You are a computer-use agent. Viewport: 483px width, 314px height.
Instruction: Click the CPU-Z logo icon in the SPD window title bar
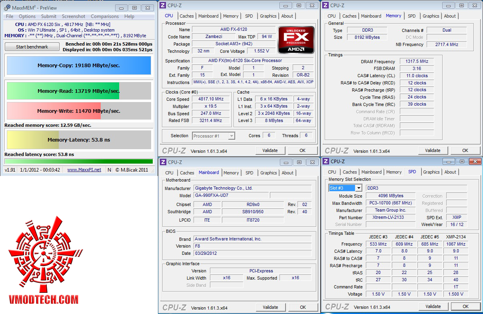tap(326, 161)
